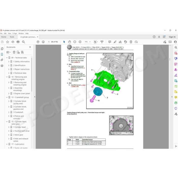Viewport: 178px width, 178px height.
Task: Open the Help menu
Action: [x=27, y=34]
